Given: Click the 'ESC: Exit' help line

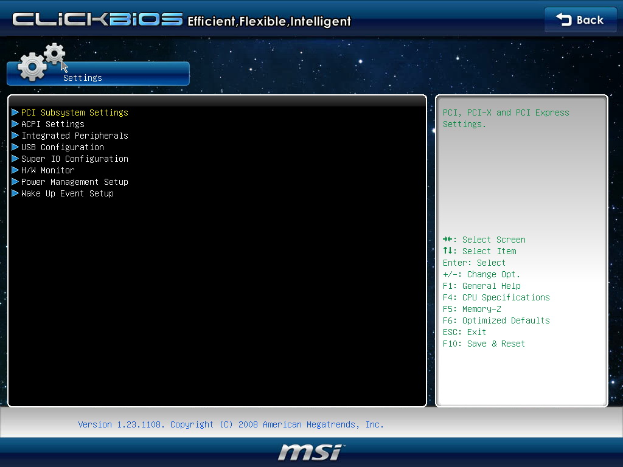Looking at the screenshot, I should coord(464,332).
